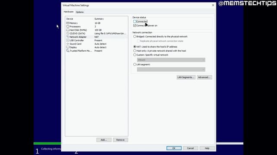Select the Processors device icon
This screenshot has width=277, height=155.
click(68, 26)
